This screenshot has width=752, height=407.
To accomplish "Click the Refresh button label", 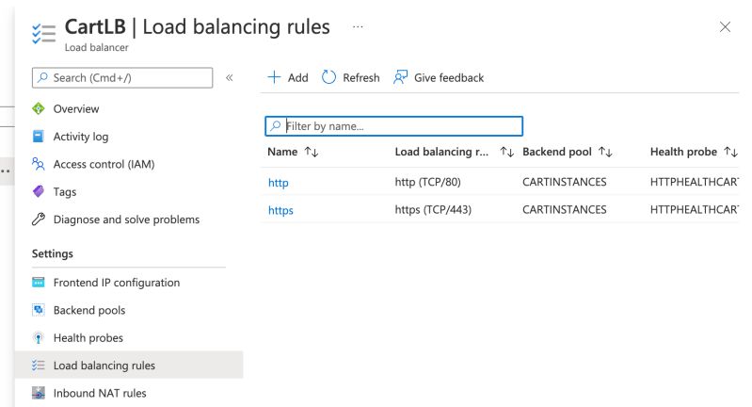I will pos(361,78).
